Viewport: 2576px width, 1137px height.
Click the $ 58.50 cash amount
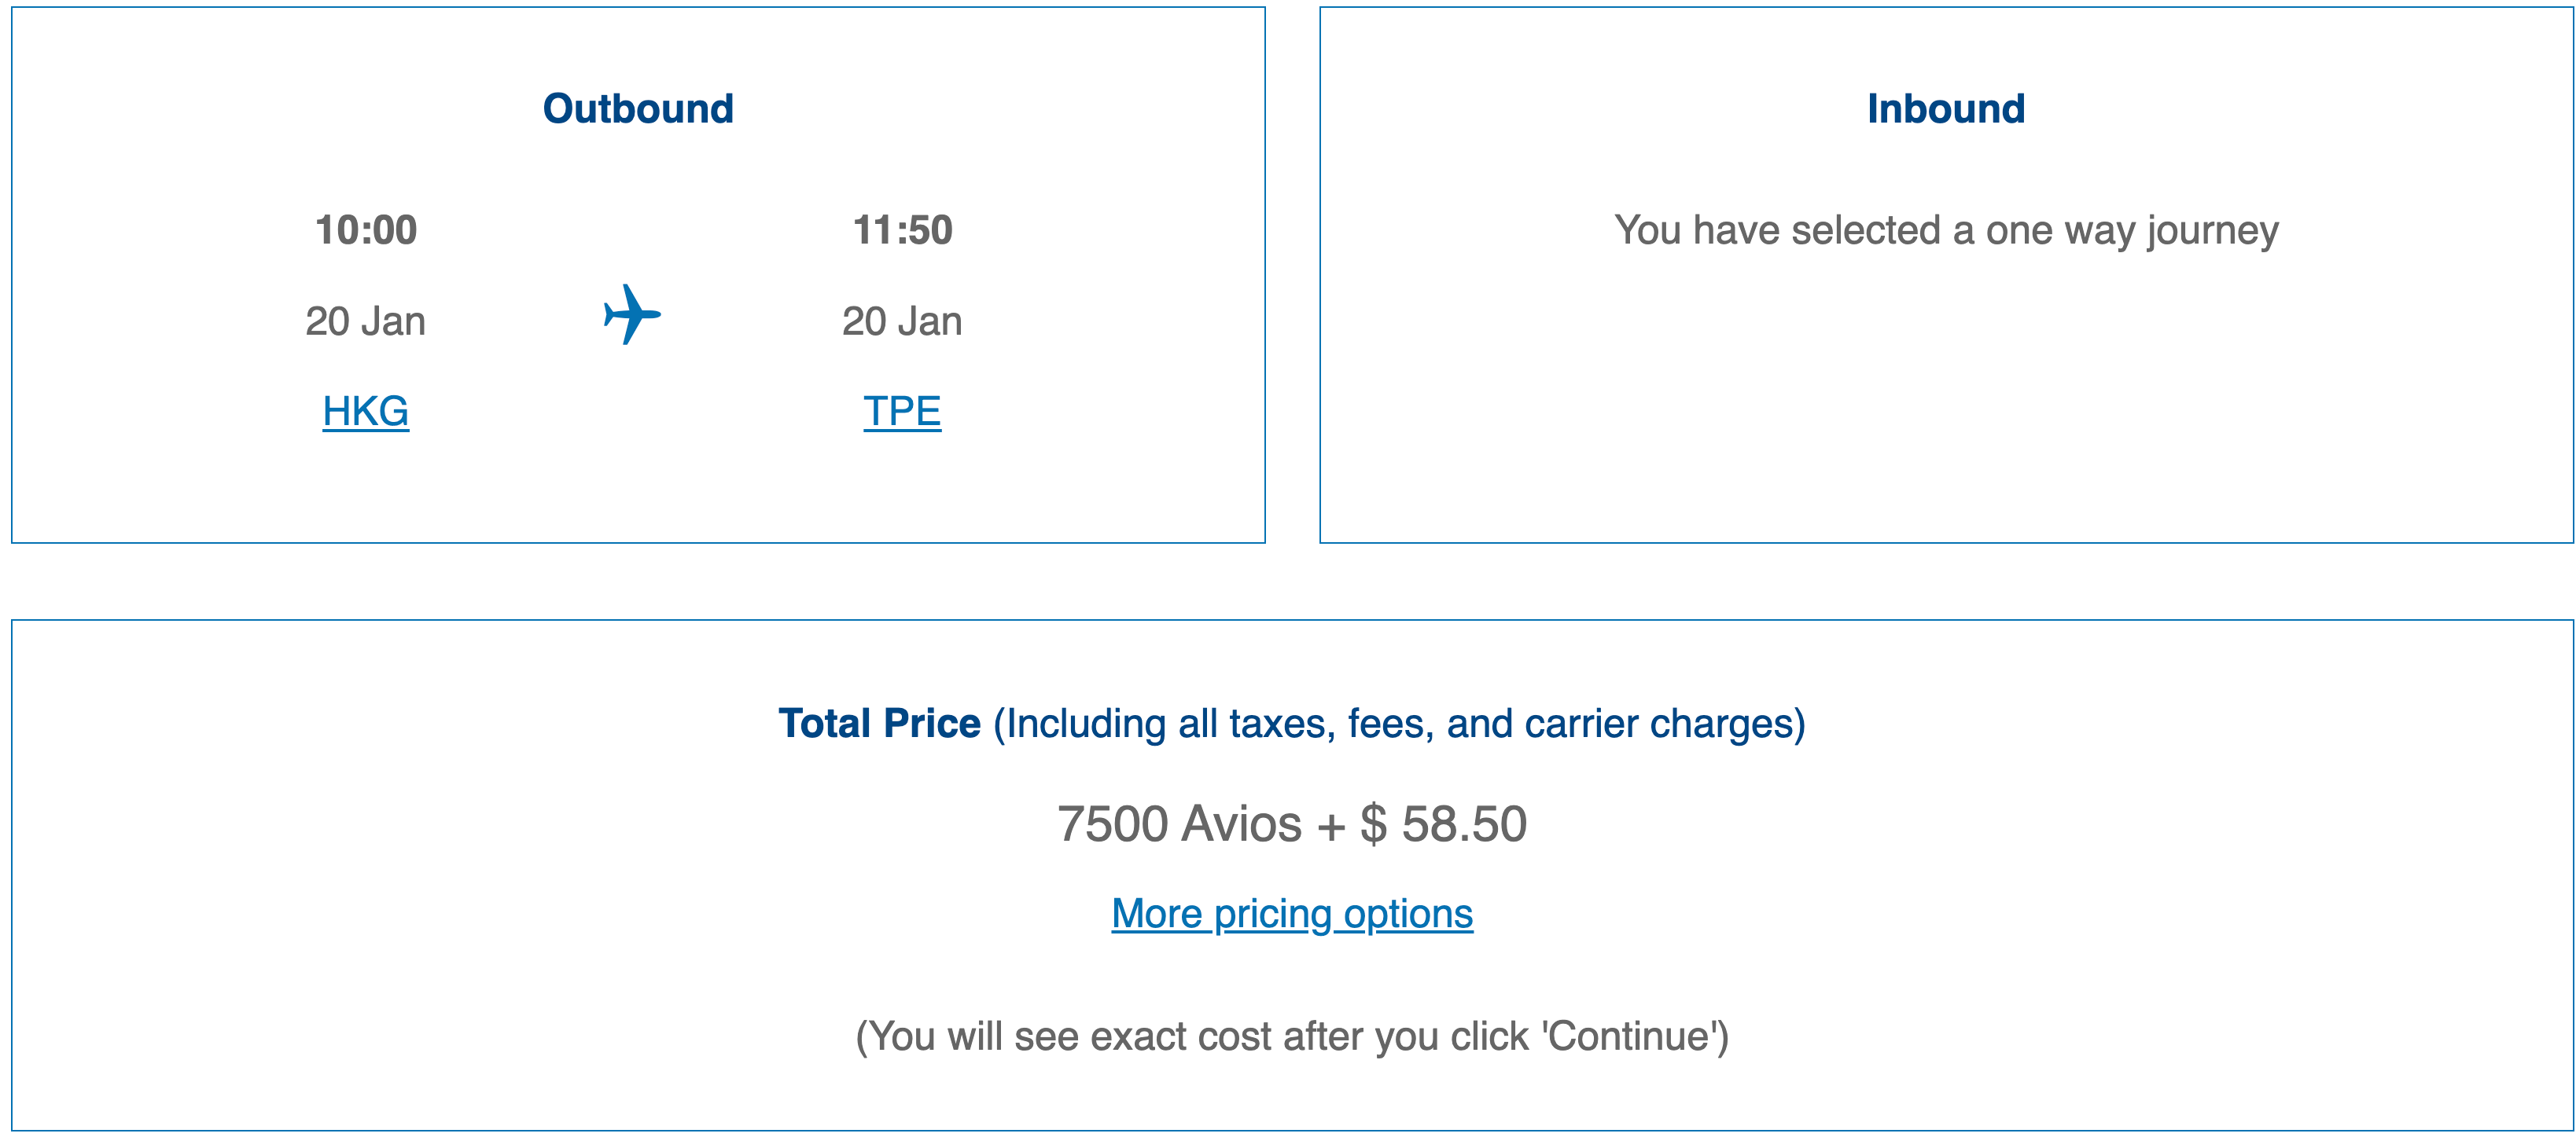(x=1443, y=824)
